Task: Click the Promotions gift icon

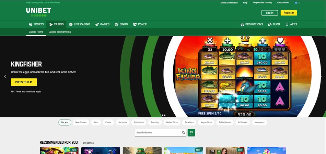Action: point(242,24)
